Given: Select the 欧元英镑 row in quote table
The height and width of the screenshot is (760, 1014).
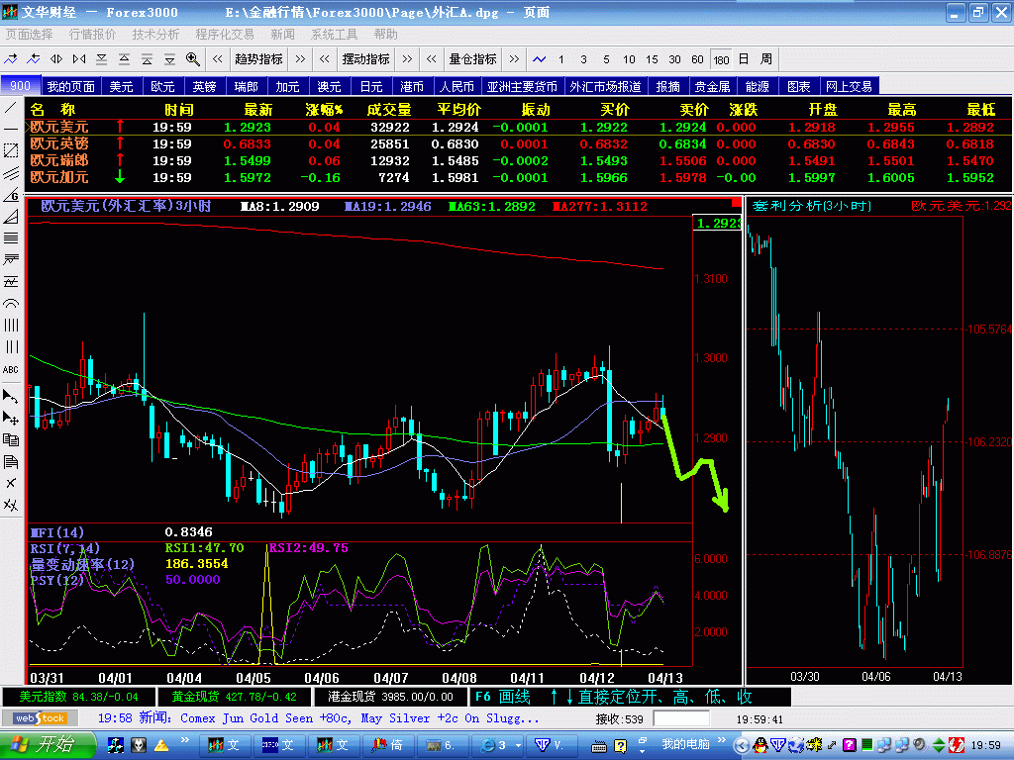Looking at the screenshot, I should pos(59,143).
